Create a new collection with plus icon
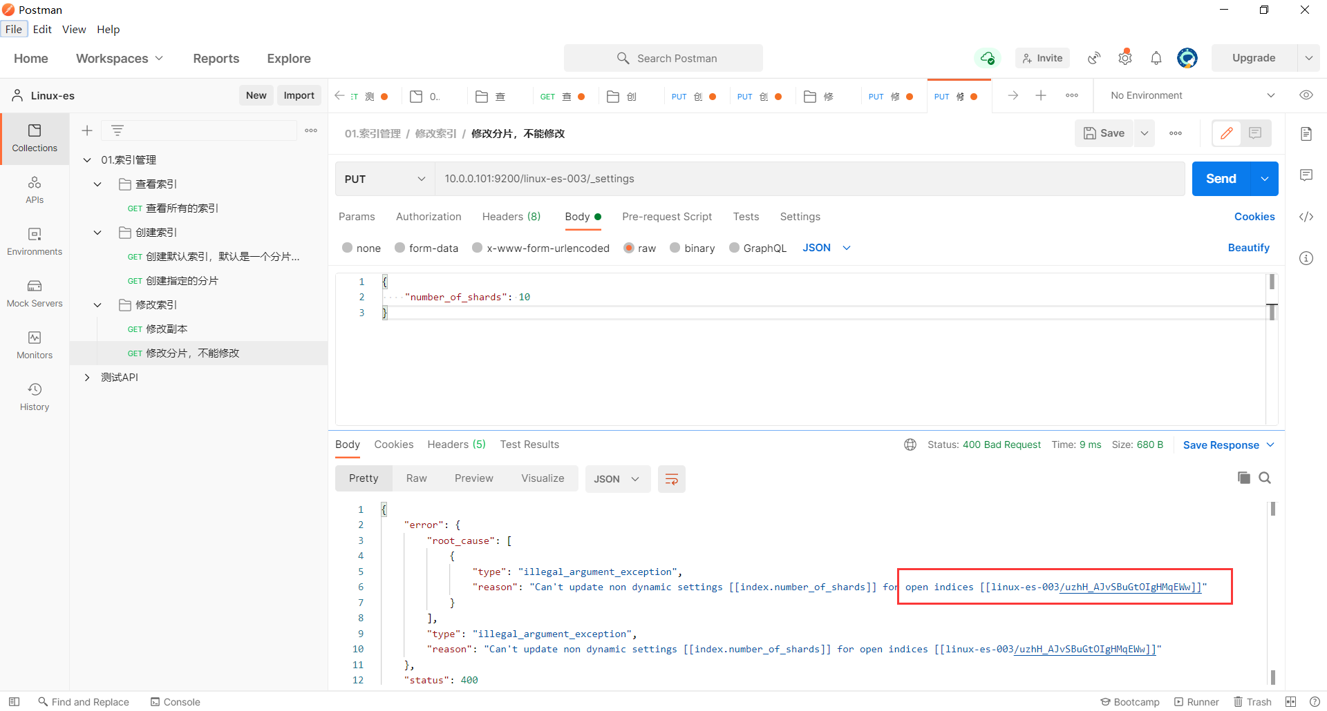Viewport: 1327px width, 711px height. point(87,130)
